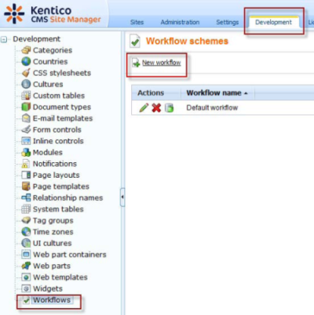Open Workflows in the Development tree
This screenshot has height=315, width=314.
click(x=52, y=300)
